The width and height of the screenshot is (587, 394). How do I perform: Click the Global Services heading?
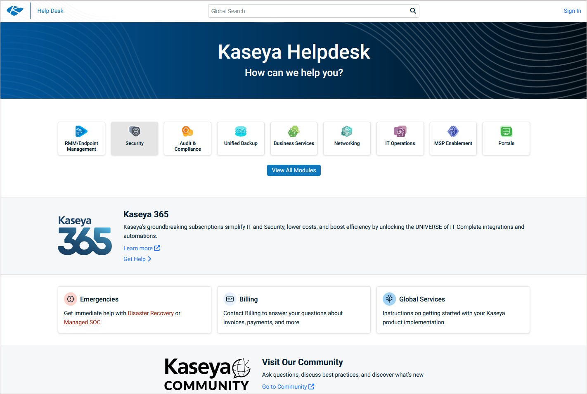(422, 299)
